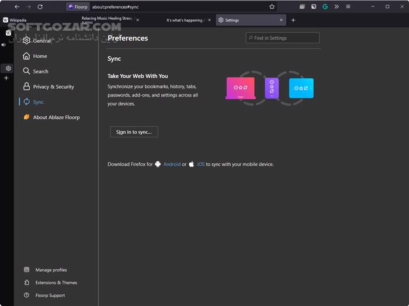
Task: Open the Grammarly extension icon
Action: (x=325, y=7)
